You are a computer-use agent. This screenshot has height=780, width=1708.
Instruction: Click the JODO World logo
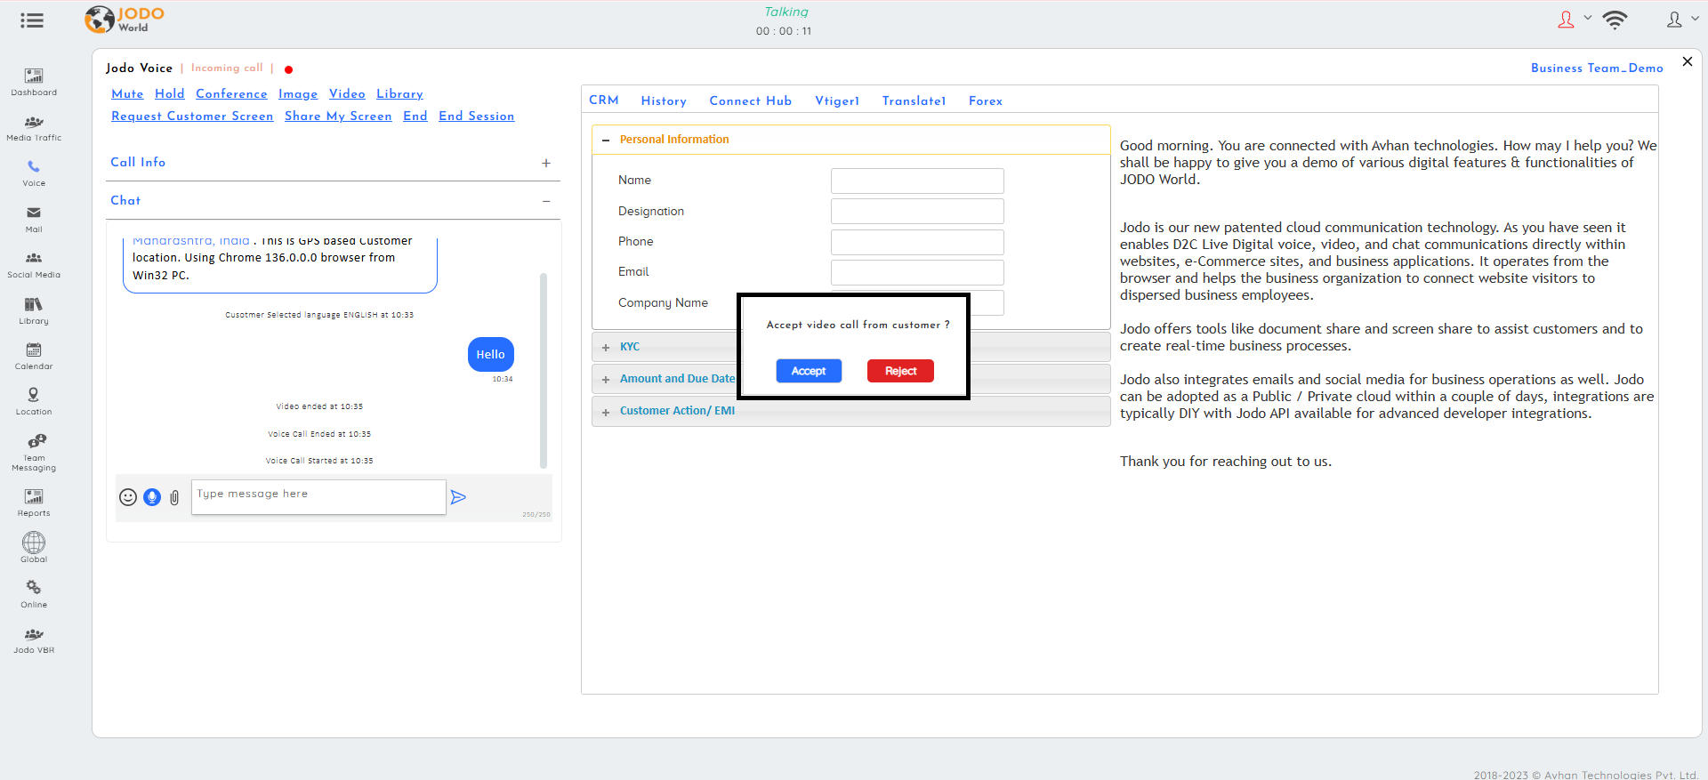125,20
